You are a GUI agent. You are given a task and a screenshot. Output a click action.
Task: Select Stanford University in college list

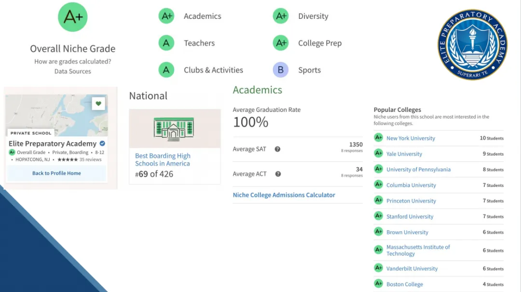pyautogui.click(x=410, y=217)
